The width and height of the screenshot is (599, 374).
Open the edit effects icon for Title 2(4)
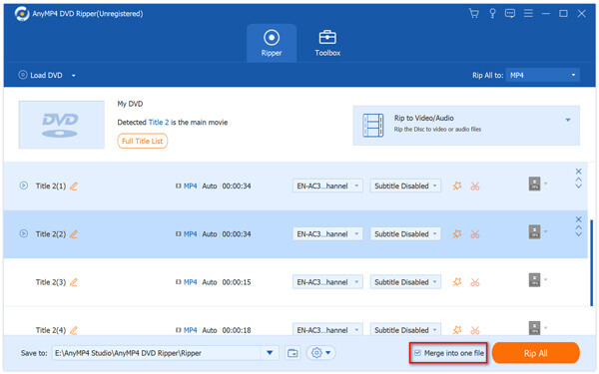coord(457,330)
